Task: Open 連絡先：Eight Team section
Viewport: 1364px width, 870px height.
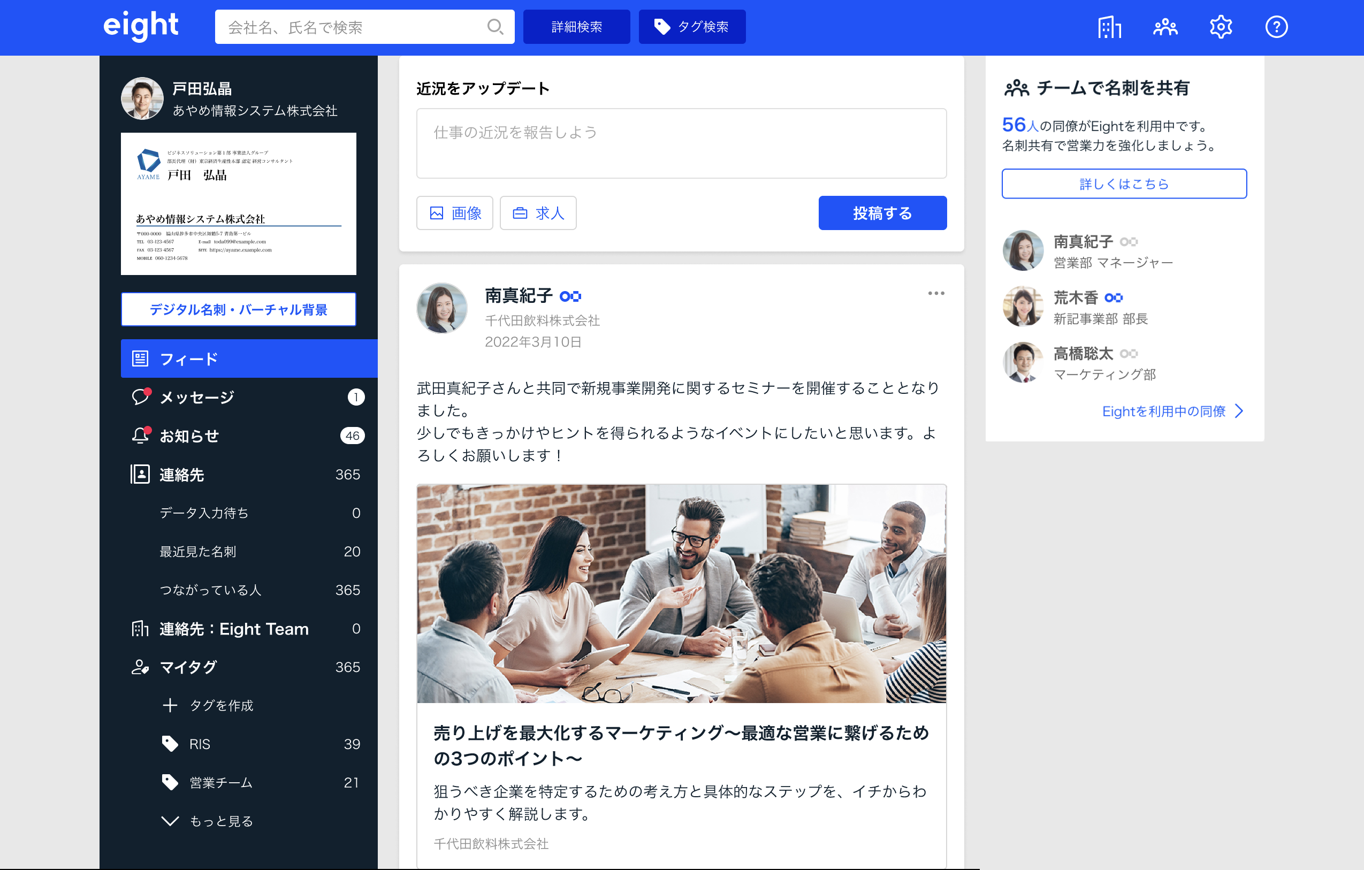Action: (233, 629)
